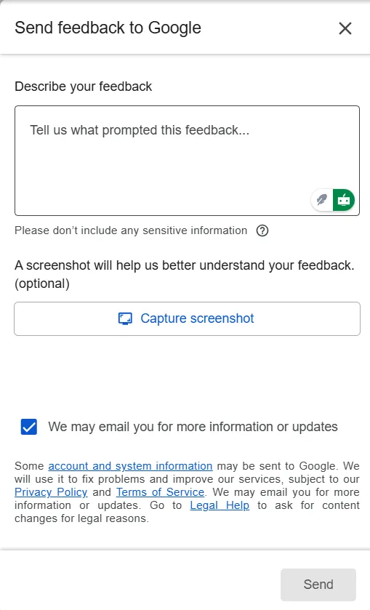The width and height of the screenshot is (370, 610).
Task: Click the 'Send feedback to Google' heading
Action: 108,28
